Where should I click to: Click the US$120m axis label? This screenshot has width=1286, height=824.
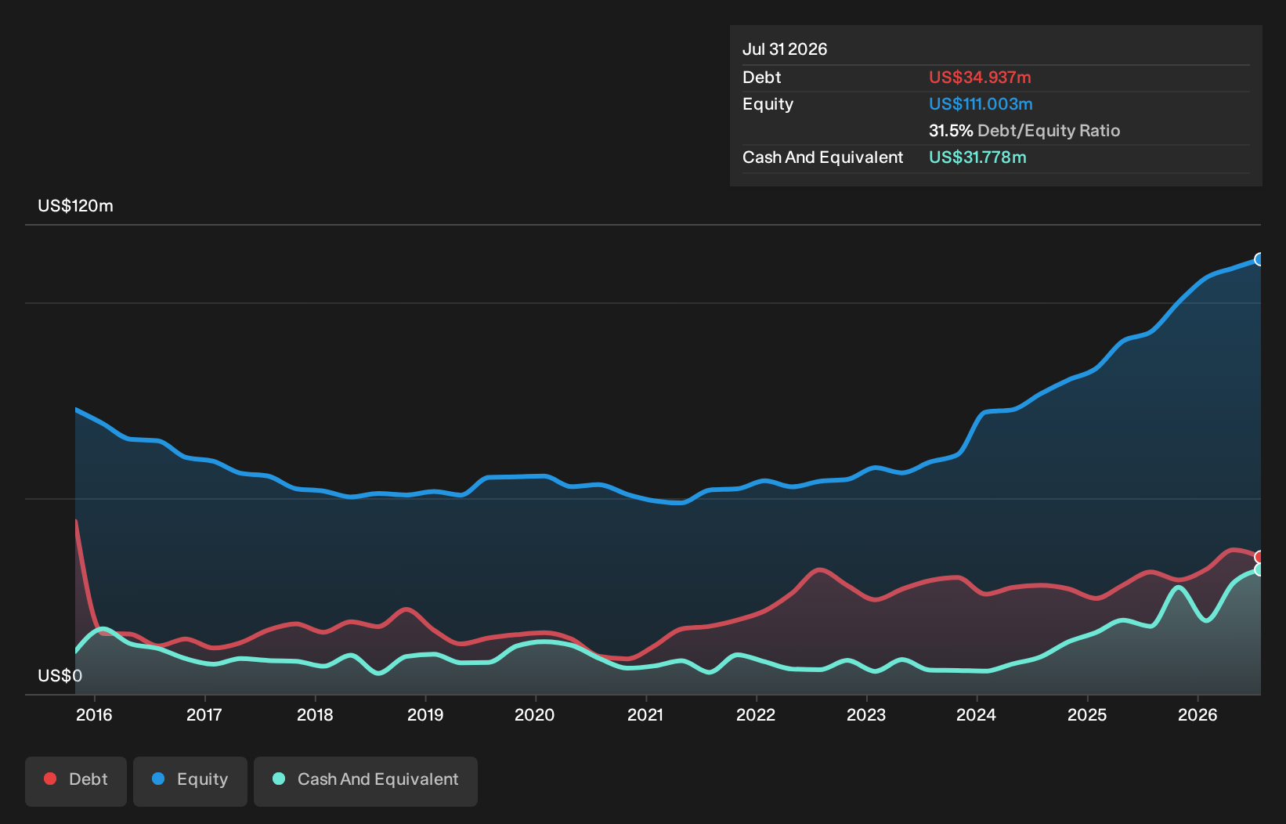(75, 206)
